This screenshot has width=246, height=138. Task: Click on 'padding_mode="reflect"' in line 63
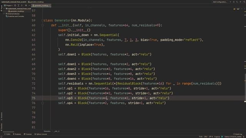180,40
